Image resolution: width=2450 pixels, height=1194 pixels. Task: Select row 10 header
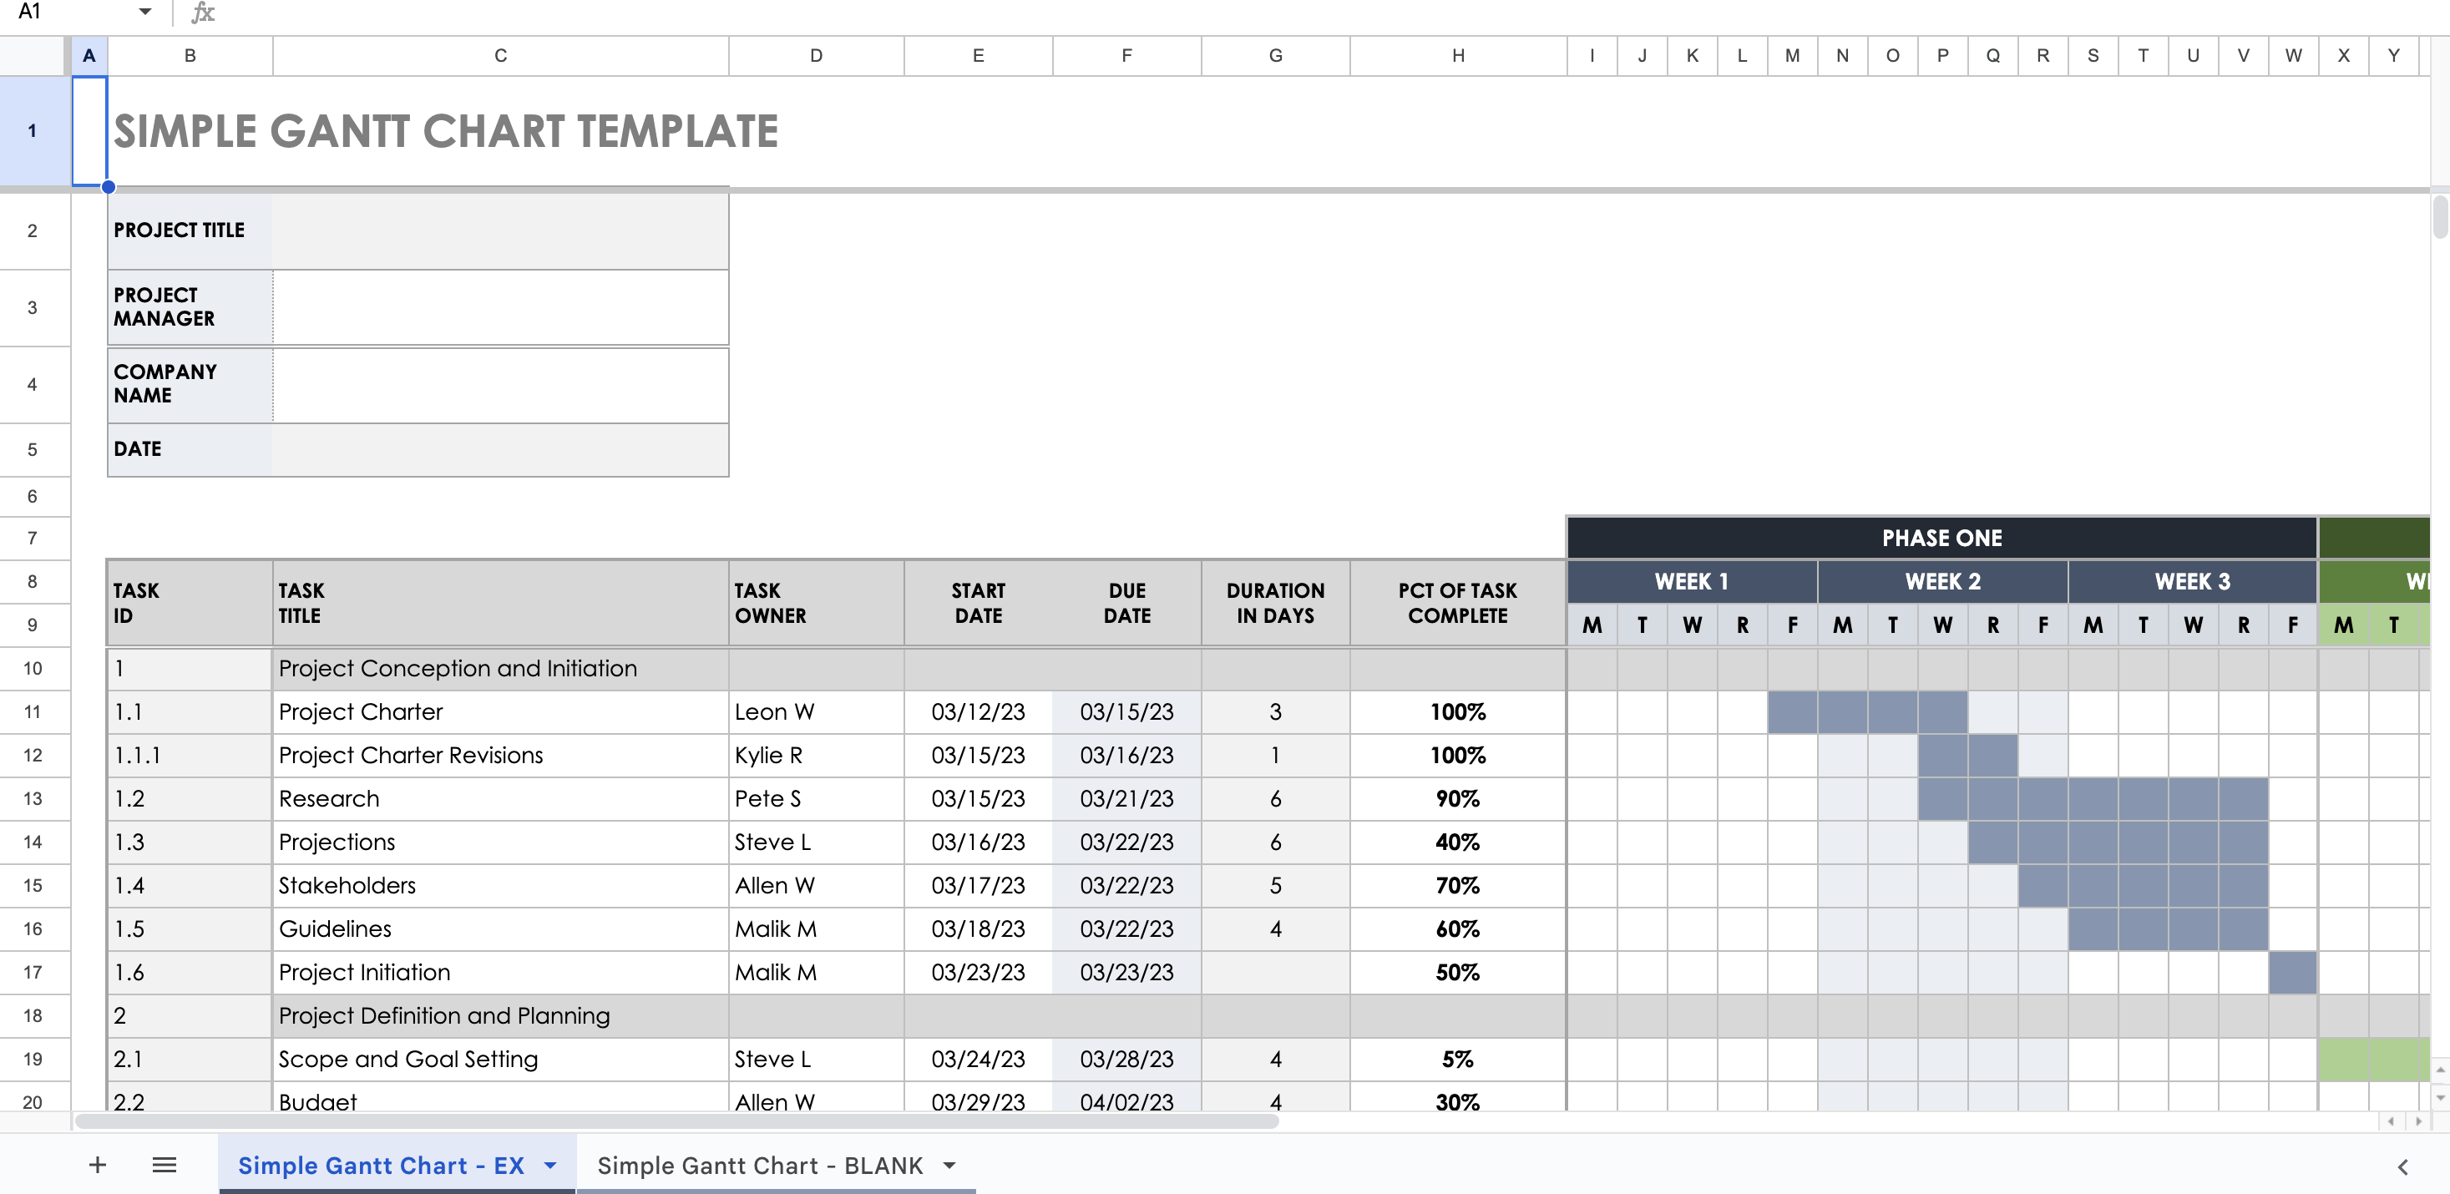coord(33,668)
